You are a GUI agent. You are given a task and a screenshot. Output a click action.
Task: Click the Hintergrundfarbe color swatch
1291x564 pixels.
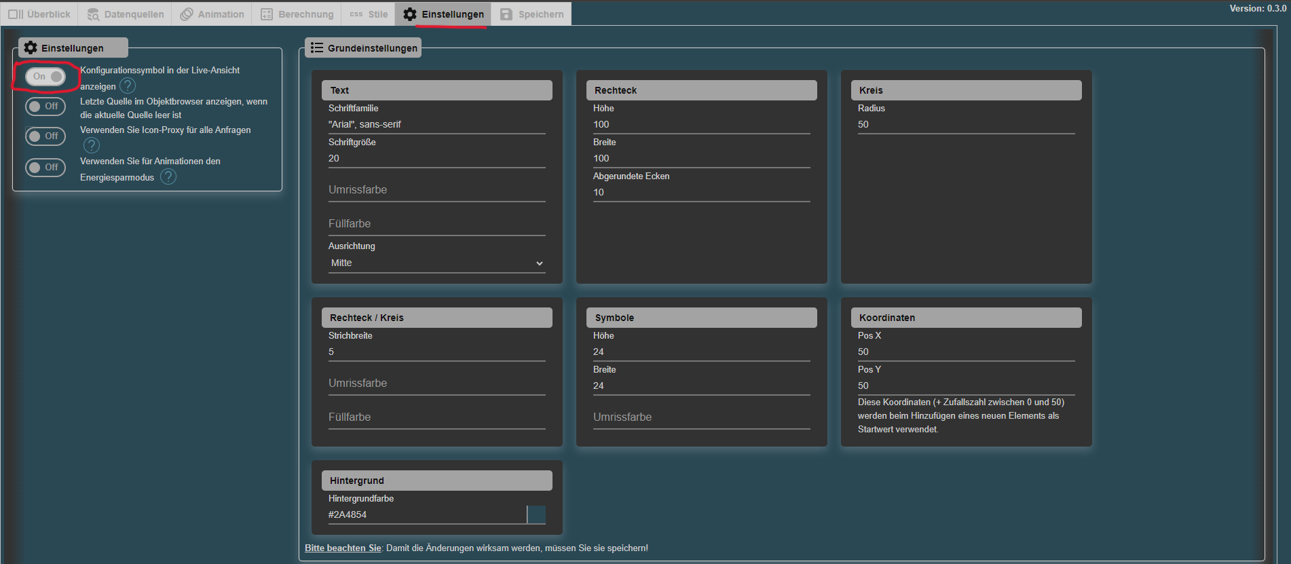[x=536, y=514]
